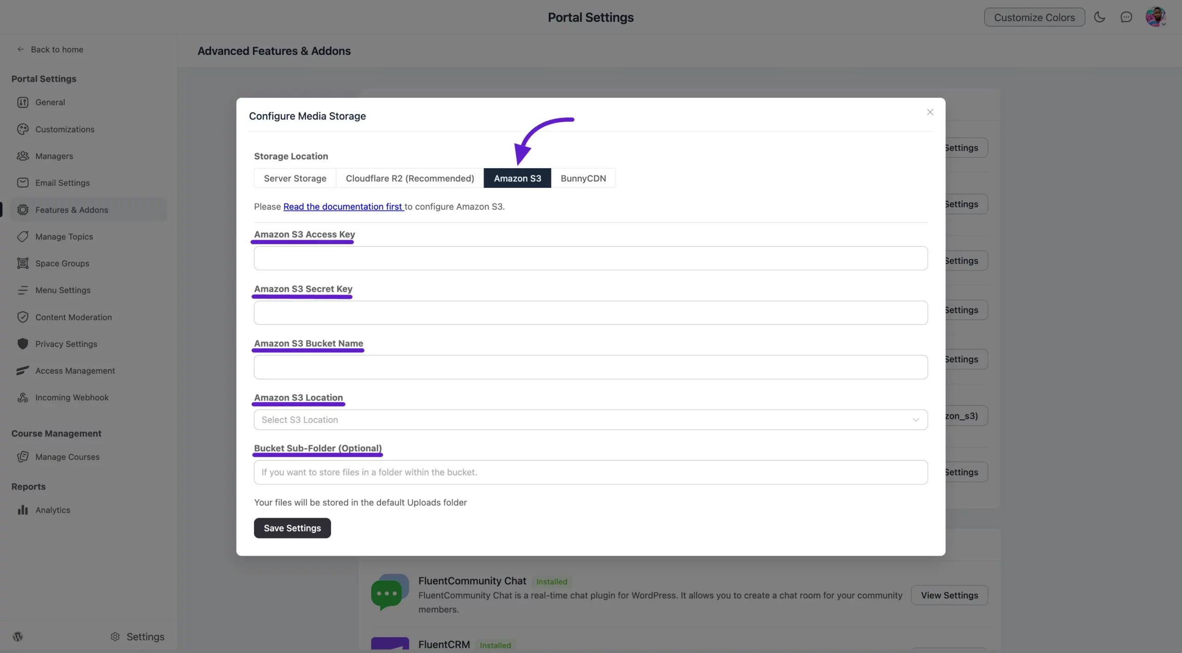This screenshot has height=653, width=1182.
Task: Open Space Groups in the sidebar
Action: point(88,263)
